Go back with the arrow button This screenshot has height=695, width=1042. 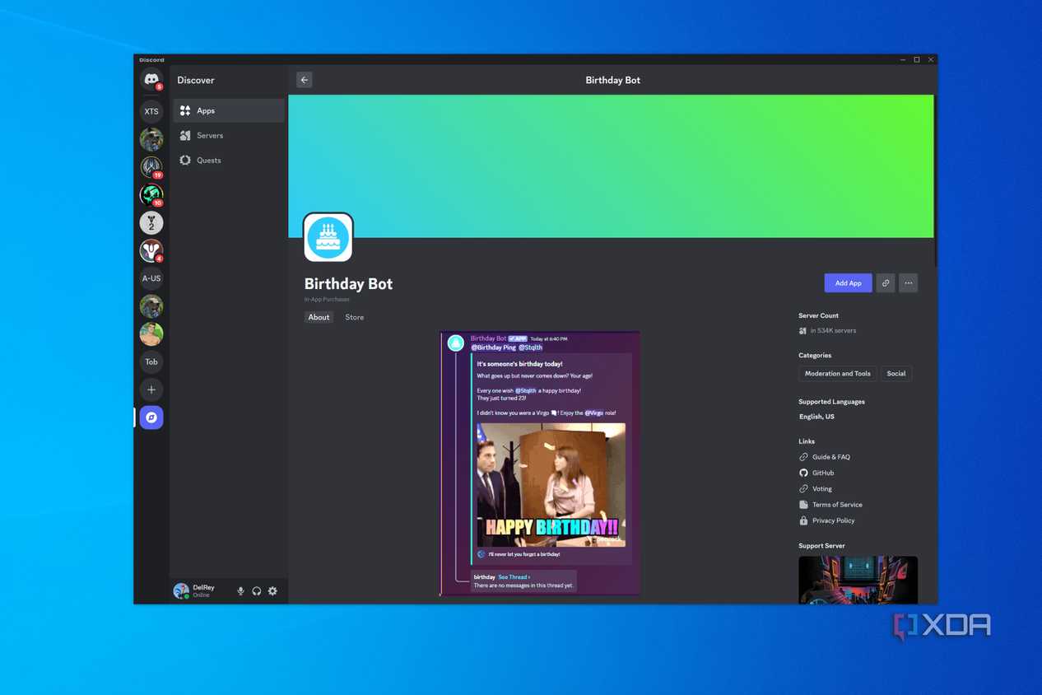coord(305,80)
